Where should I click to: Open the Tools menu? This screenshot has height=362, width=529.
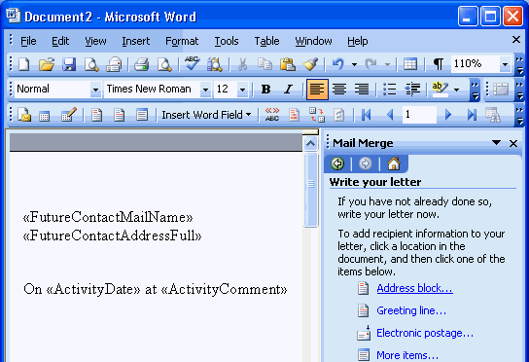click(227, 41)
